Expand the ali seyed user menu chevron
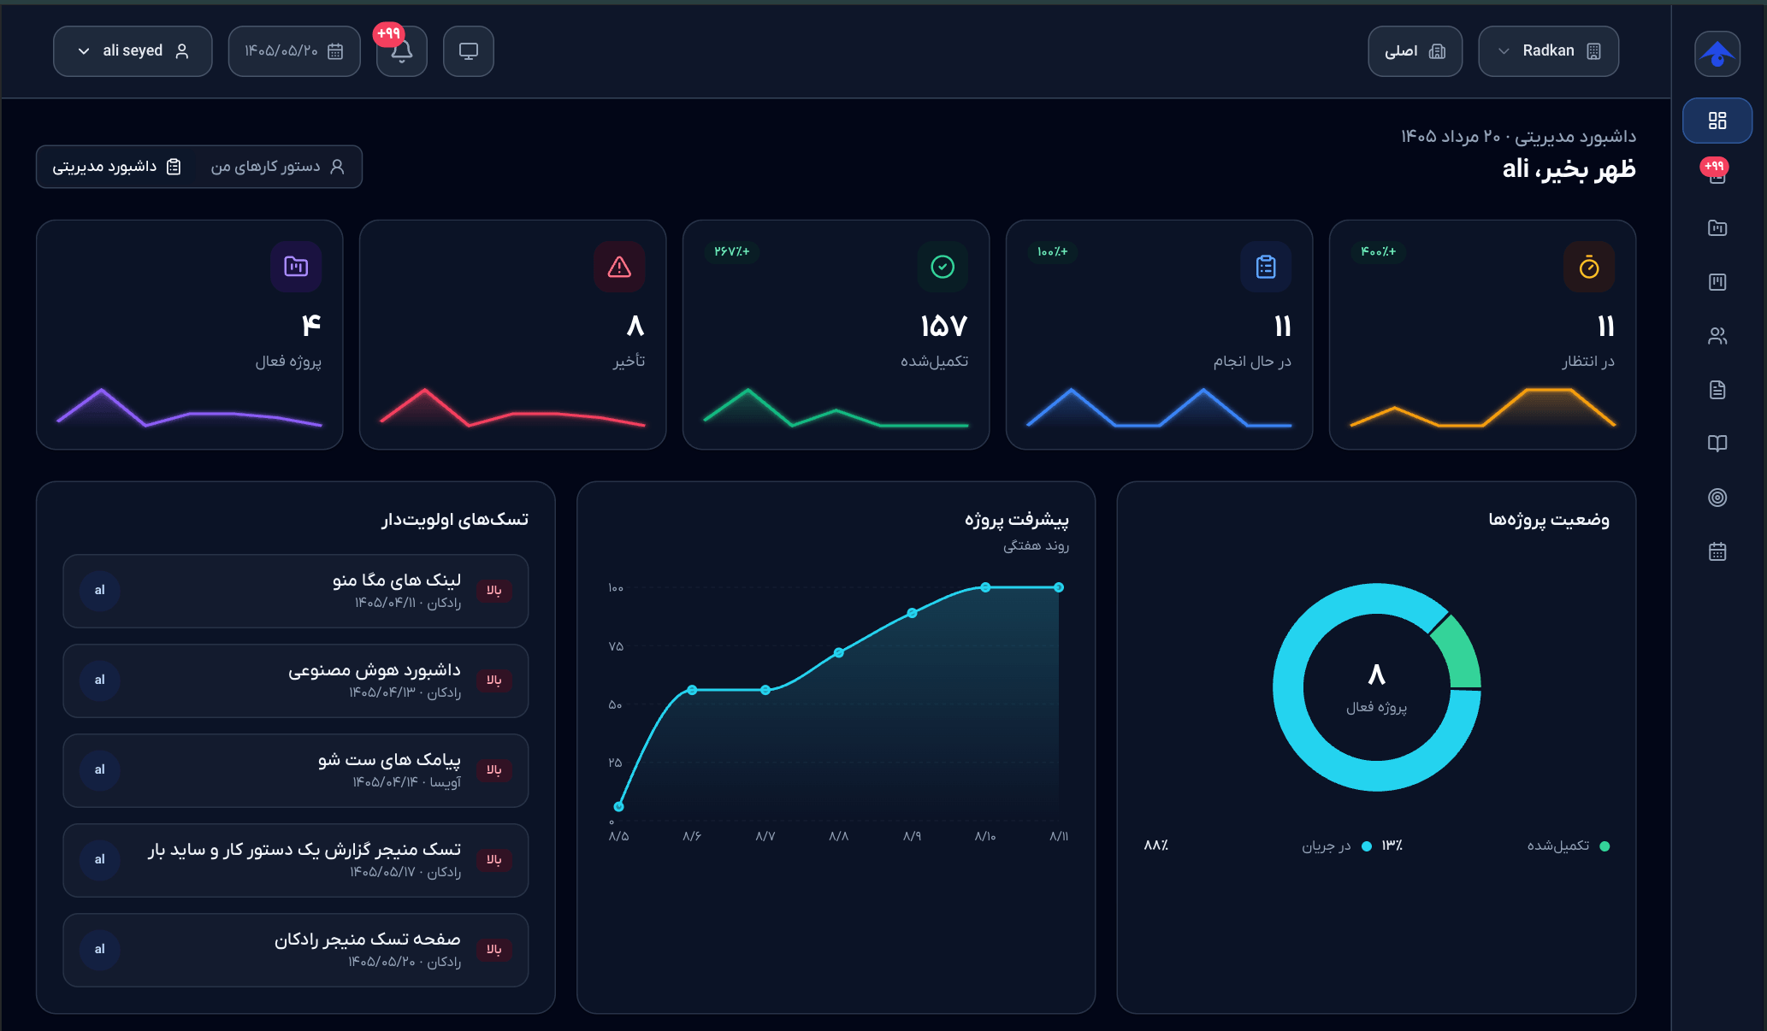1767x1031 pixels. [x=84, y=51]
